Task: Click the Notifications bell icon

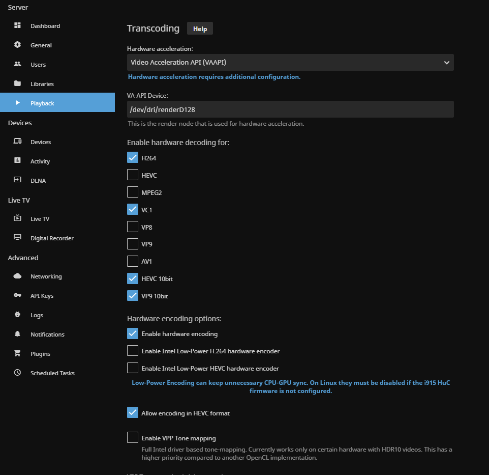Action: pyautogui.click(x=17, y=334)
